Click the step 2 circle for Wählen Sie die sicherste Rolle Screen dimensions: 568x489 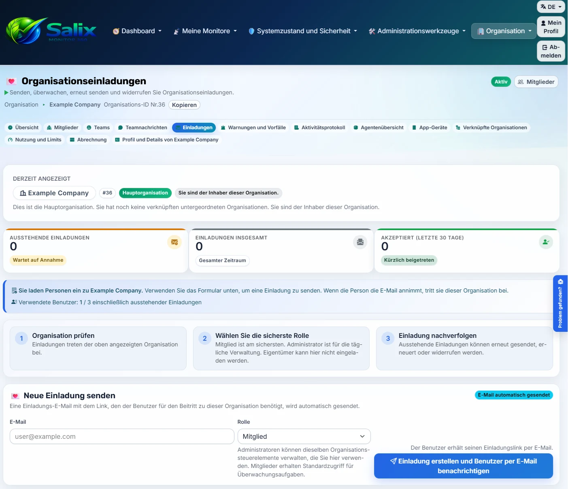click(205, 338)
